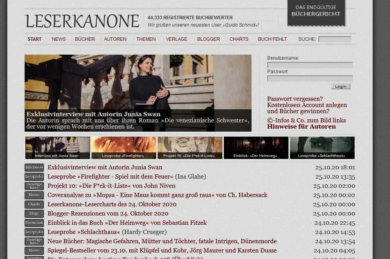Select the BUCH FEHLT menu item

click(272, 39)
